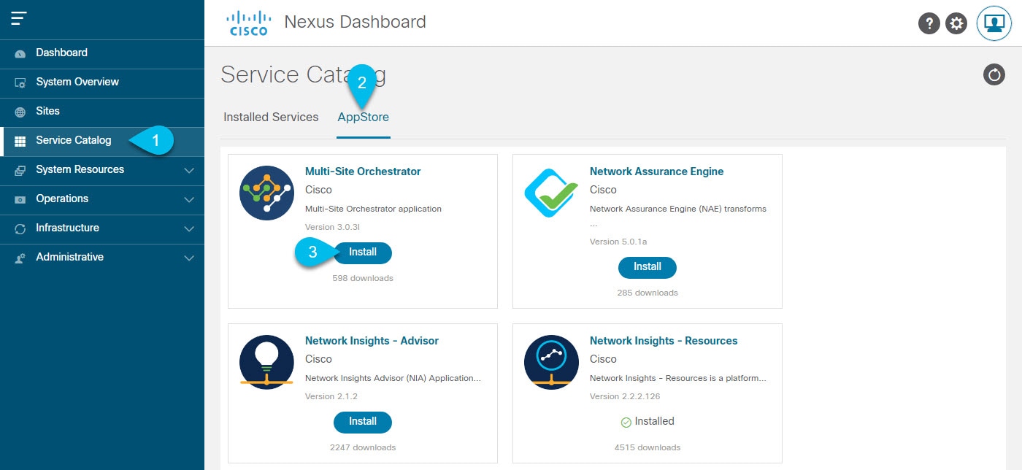The image size is (1022, 470).
Task: Install Network Insights - Advisor
Action: coord(363,422)
